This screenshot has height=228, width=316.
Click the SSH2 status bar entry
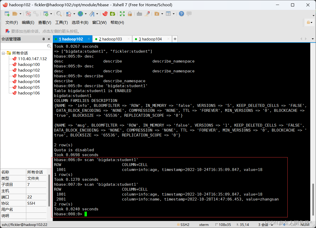[x=183, y=225]
